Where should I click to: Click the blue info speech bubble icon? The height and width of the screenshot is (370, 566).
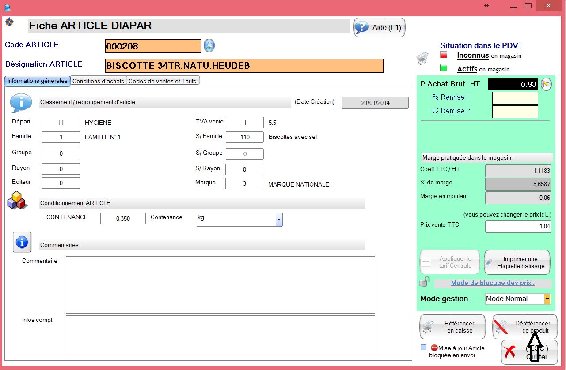click(x=21, y=104)
